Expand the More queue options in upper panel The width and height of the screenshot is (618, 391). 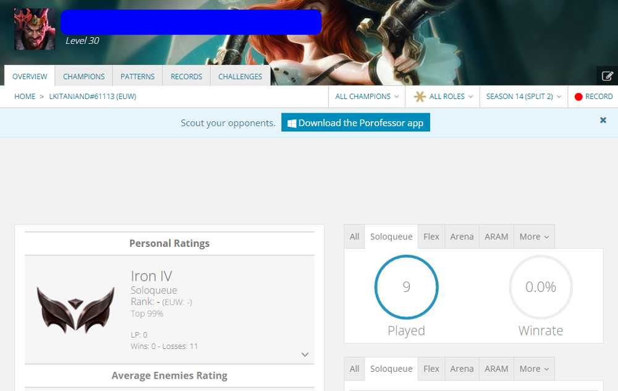[534, 237]
